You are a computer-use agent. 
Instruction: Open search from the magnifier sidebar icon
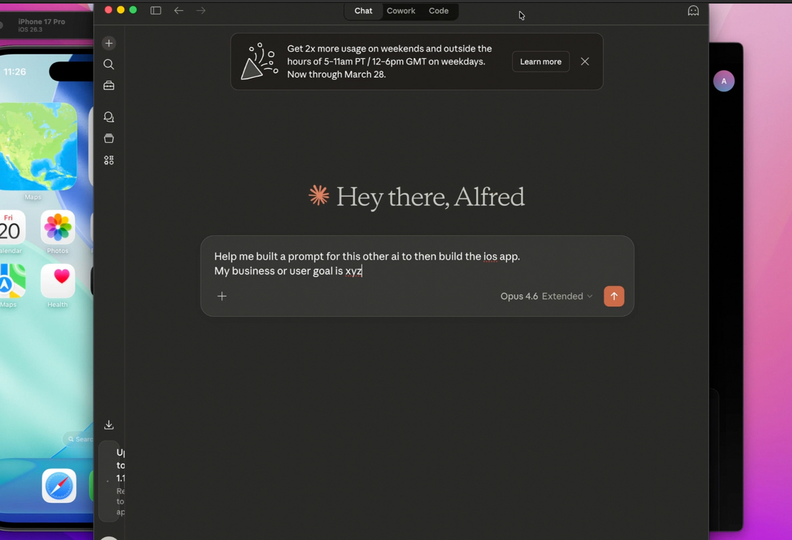109,64
